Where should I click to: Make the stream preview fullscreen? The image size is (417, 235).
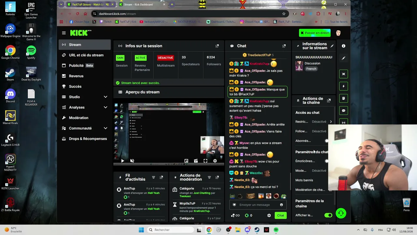205,161
